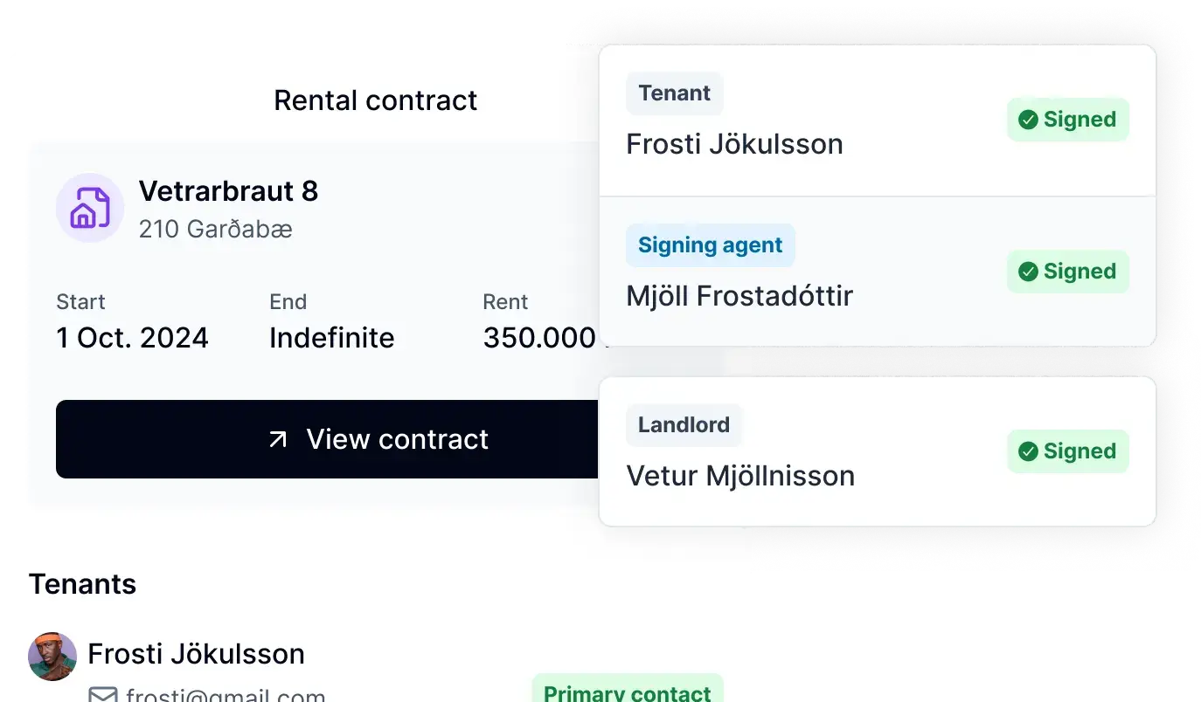
Task: Click the Indefinite end date value
Action: coord(331,338)
